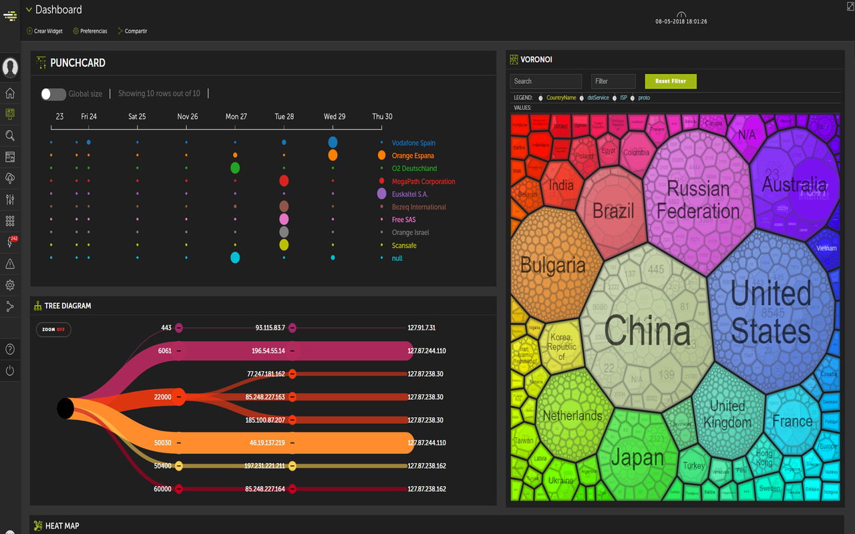Select Euskaltel S.A. in punchcard legend
855x534 pixels.
point(409,194)
